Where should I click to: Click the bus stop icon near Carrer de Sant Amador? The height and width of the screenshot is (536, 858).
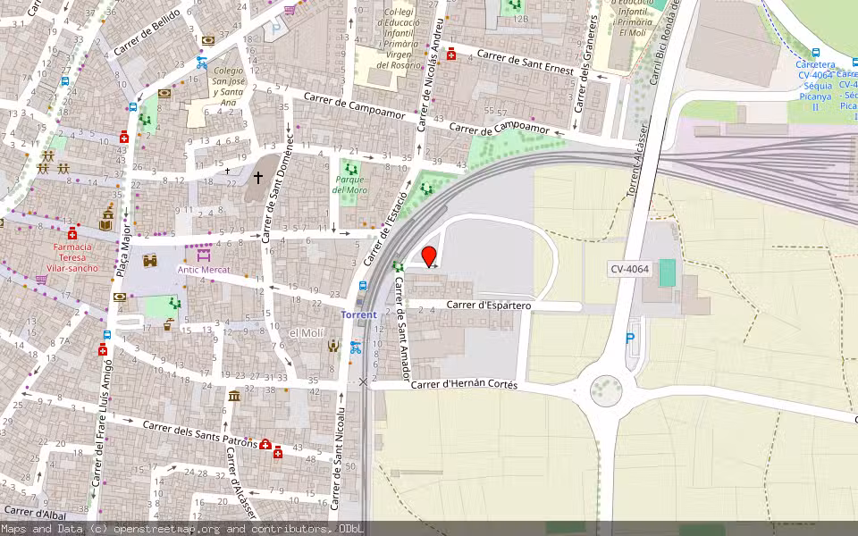click(x=362, y=286)
